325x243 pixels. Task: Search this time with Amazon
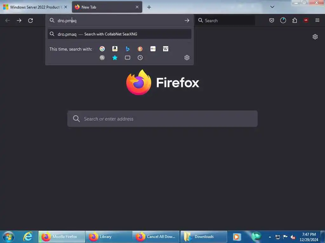pos(115,49)
